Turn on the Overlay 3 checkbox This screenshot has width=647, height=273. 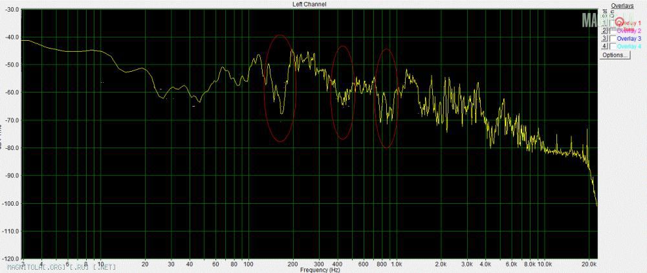pyautogui.click(x=613, y=39)
